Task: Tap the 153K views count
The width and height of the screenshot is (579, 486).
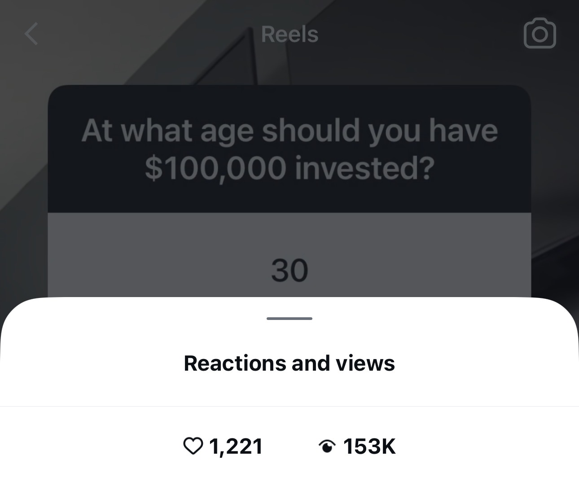Action: tap(369, 447)
